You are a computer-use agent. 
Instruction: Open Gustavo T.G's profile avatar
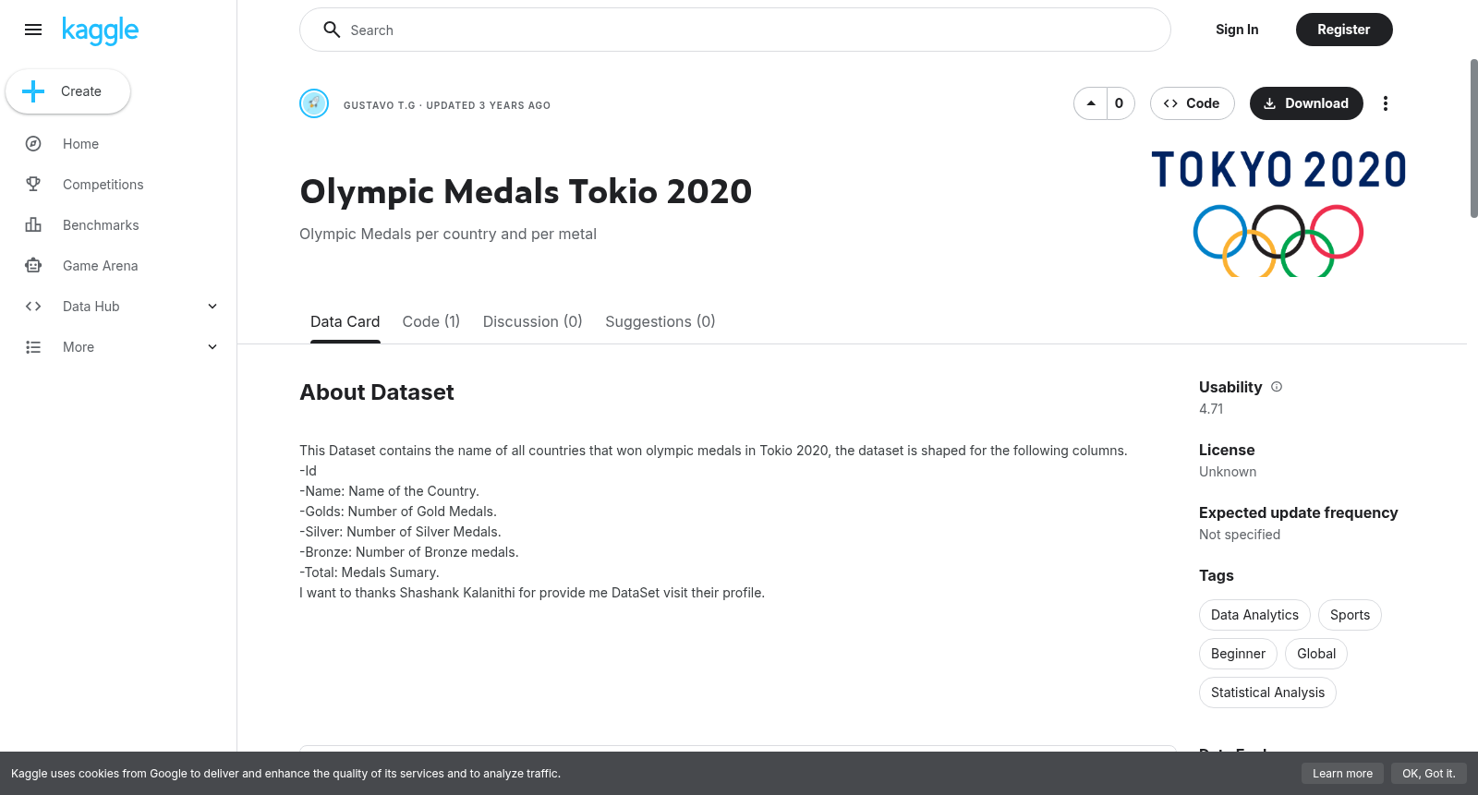point(314,103)
